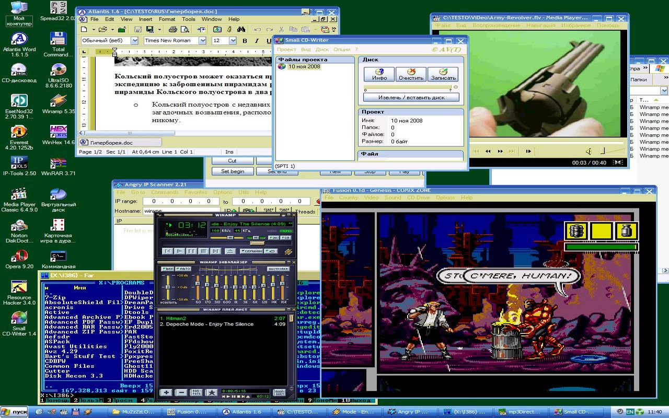
Task: Toggle Winamp shuffle (СЛУЧАЙНО) button
Action: 251,251
